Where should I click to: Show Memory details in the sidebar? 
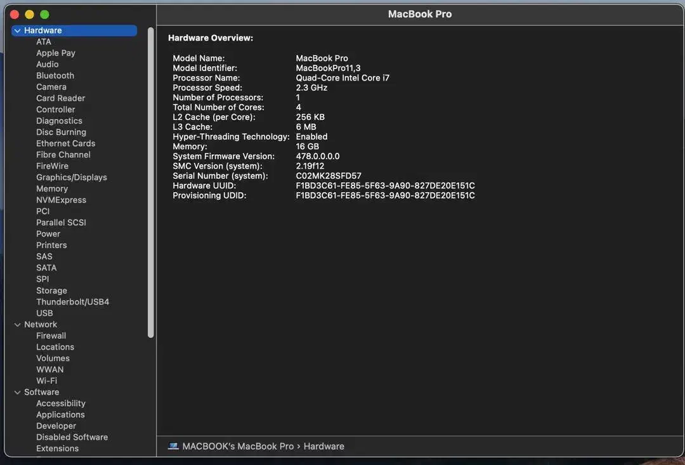click(x=51, y=188)
